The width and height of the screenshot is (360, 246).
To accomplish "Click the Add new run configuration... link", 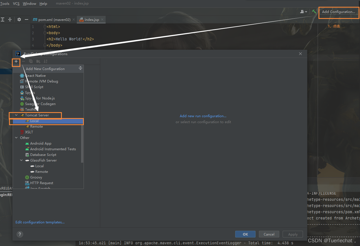I will coord(203,116).
